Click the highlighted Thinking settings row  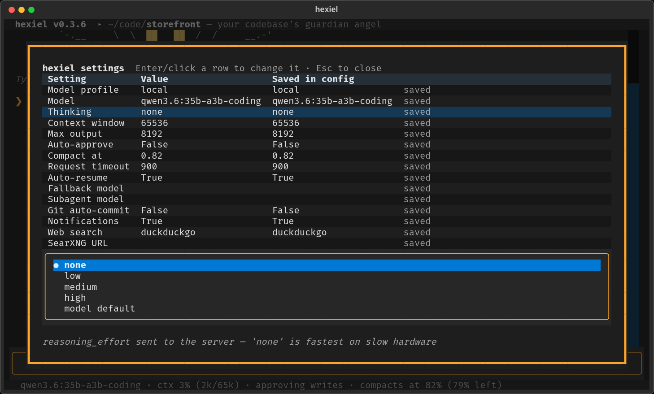pyautogui.click(x=327, y=112)
